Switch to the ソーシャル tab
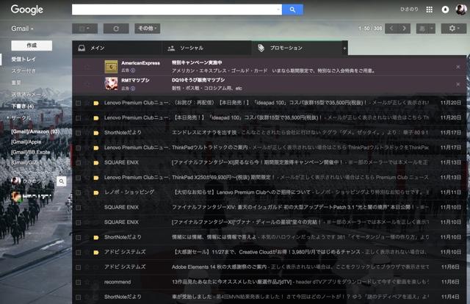 pos(207,48)
